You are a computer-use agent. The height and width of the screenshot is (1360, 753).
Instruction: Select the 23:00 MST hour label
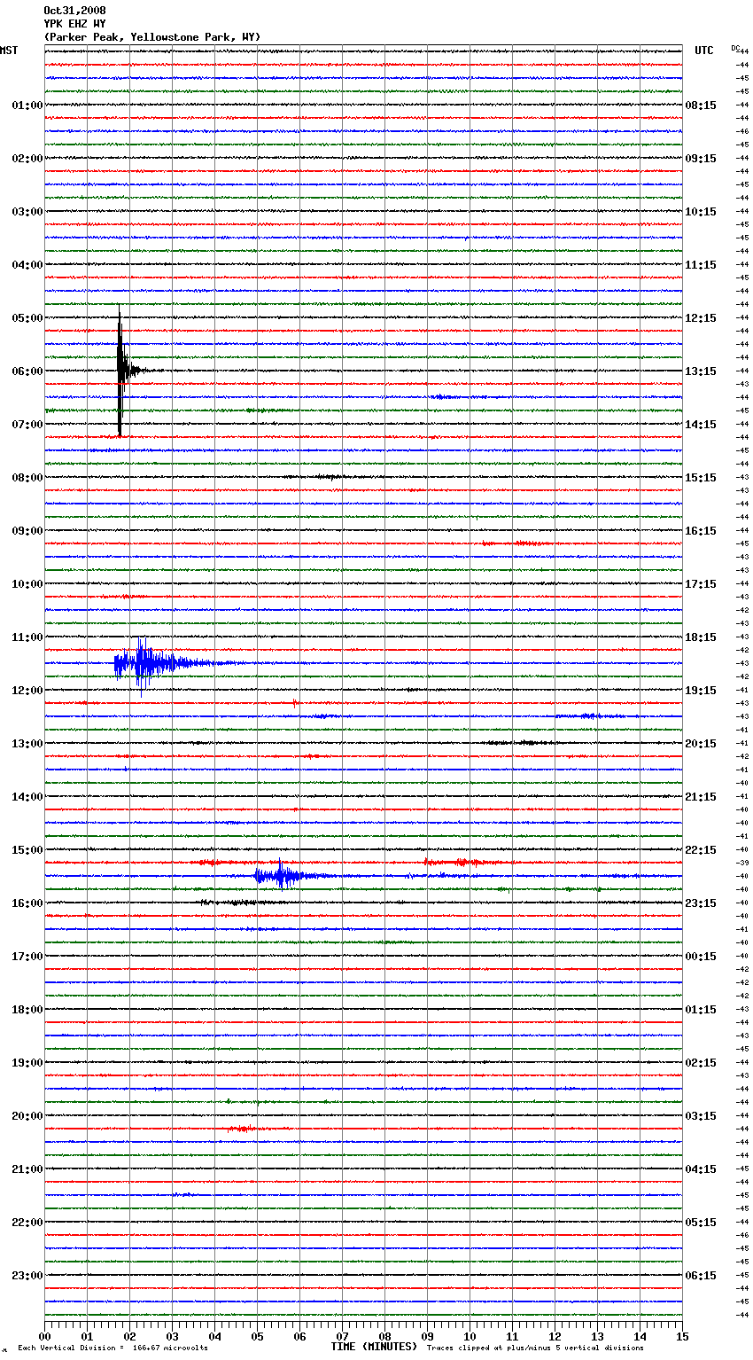27,1276
